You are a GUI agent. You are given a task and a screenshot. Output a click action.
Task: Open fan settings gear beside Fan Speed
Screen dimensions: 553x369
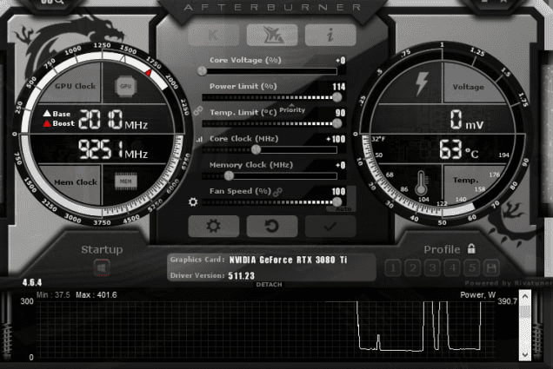193,202
